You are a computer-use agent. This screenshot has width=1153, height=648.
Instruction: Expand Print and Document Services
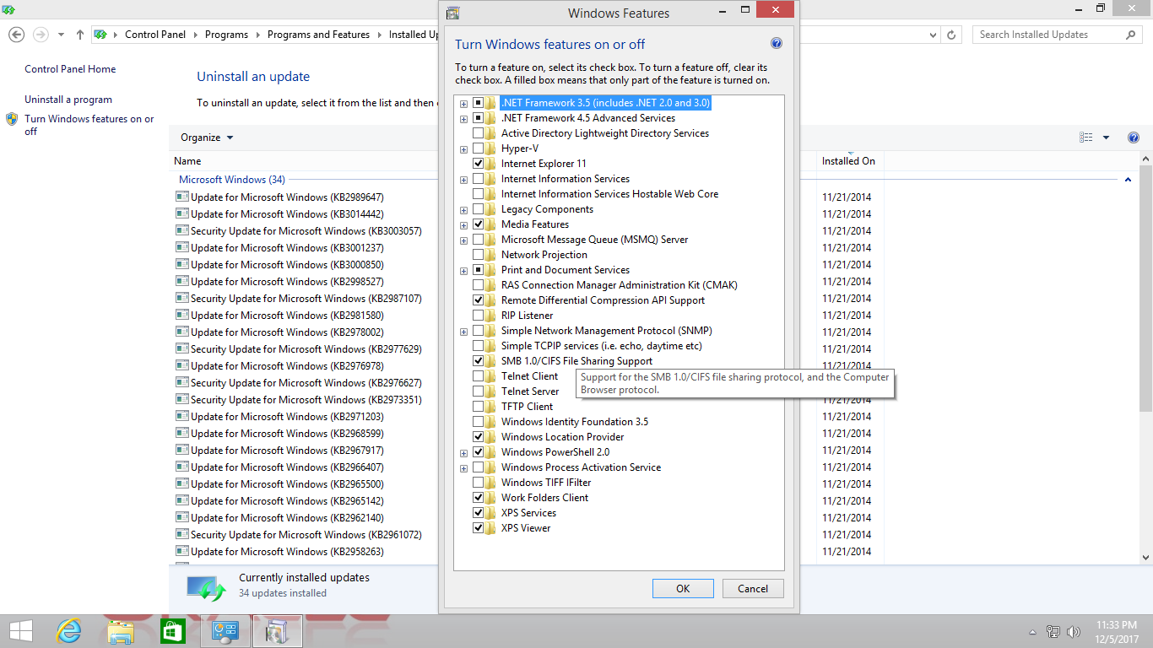click(x=463, y=271)
